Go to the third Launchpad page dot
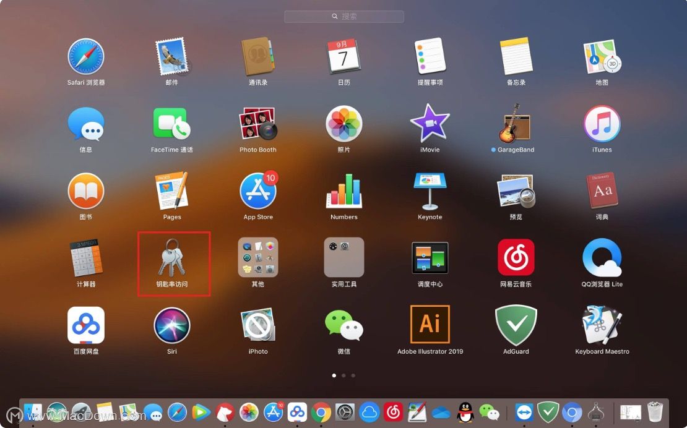This screenshot has width=687, height=428. pyautogui.click(x=353, y=375)
